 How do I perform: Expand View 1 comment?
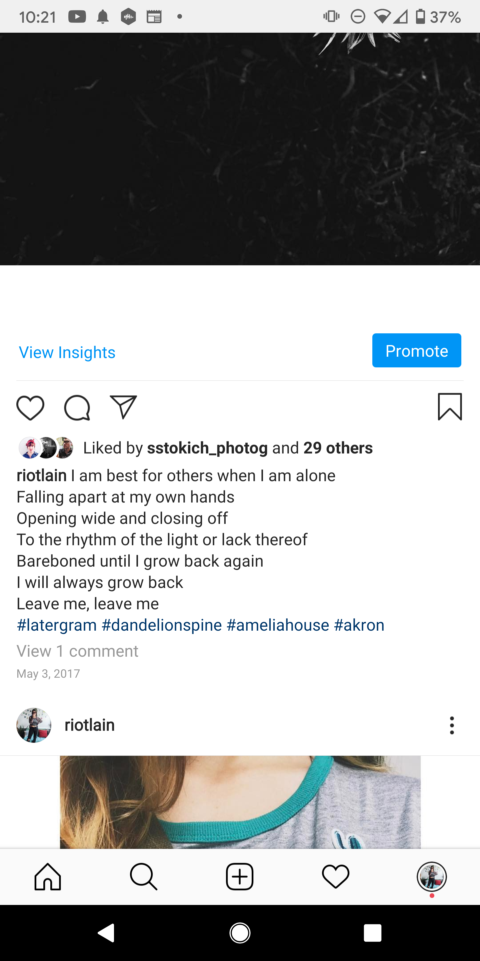point(78,651)
